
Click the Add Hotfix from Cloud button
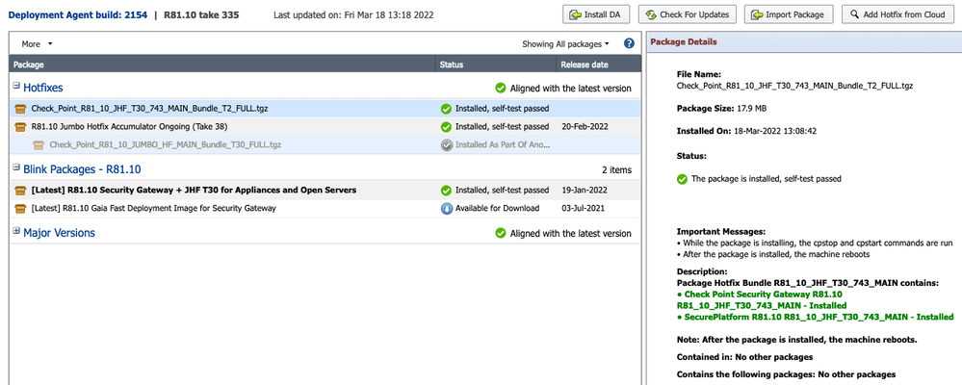coord(897,14)
